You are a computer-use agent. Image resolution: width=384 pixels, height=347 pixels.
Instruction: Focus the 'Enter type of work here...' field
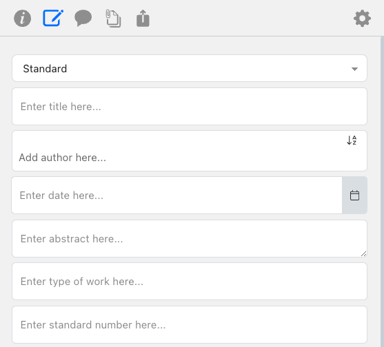pyautogui.click(x=190, y=282)
